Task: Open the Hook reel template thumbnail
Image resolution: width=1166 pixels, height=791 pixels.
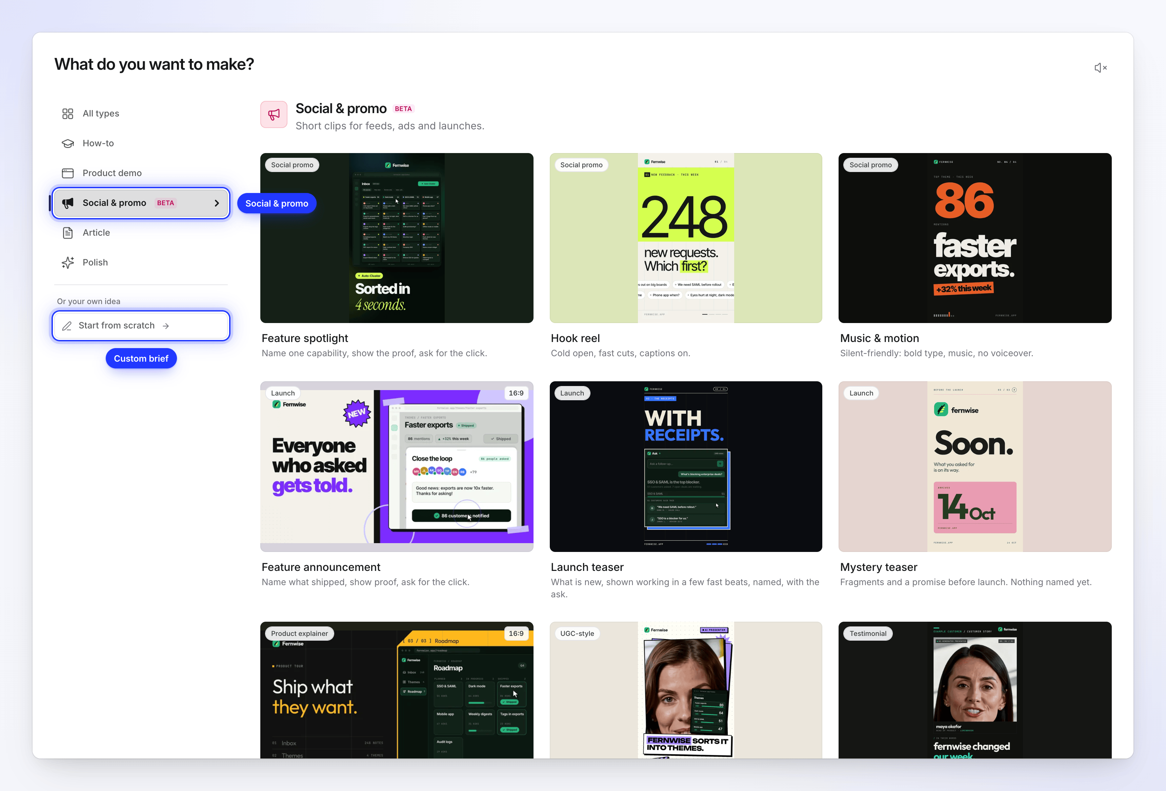Action: point(686,238)
